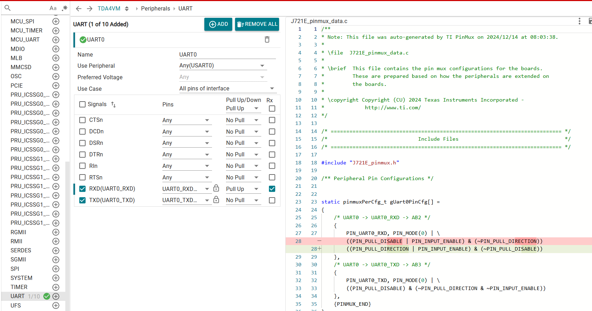This screenshot has height=311, width=592.
Task: Add an MCU_TIMER instance
Action: click(56, 31)
